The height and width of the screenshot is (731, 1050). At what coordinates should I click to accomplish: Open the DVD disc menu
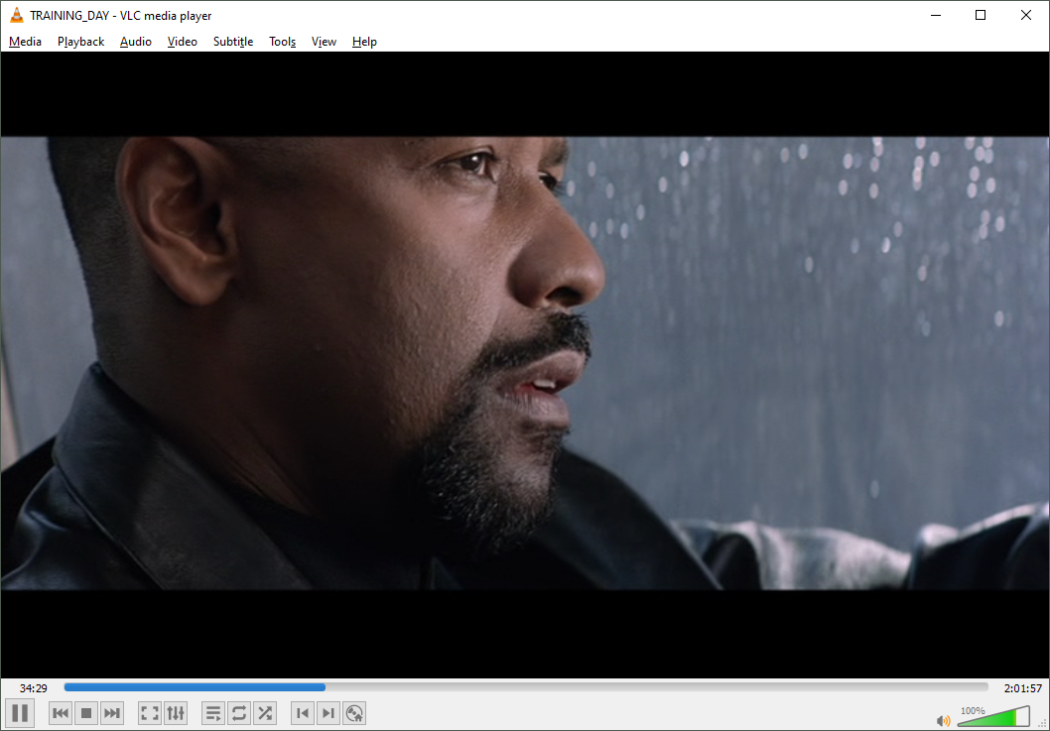[x=354, y=713]
